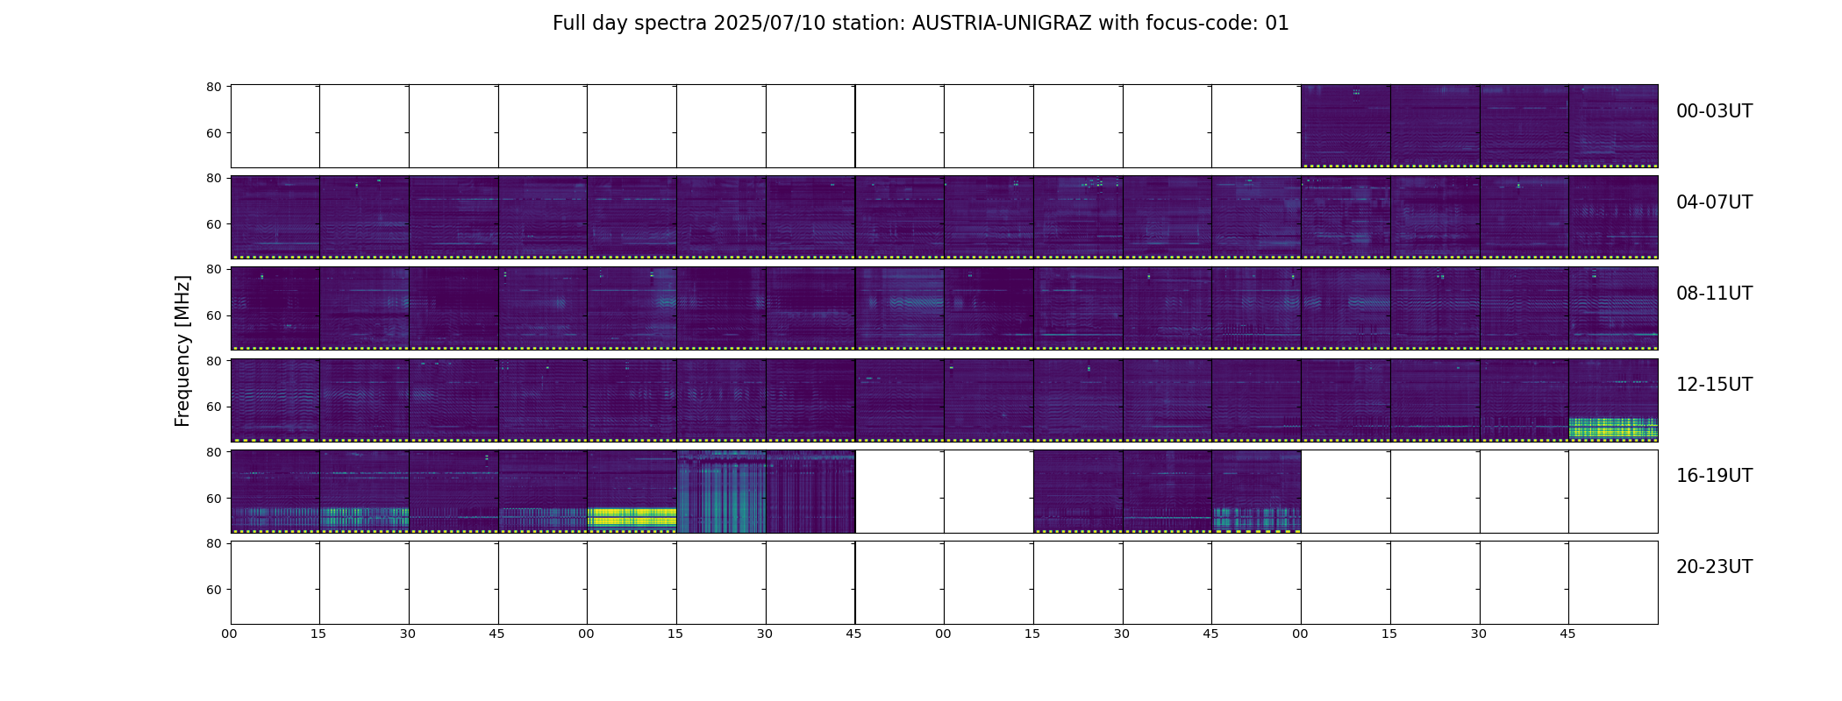
Task: Select the '16-19UT' row label
Action: (1714, 476)
